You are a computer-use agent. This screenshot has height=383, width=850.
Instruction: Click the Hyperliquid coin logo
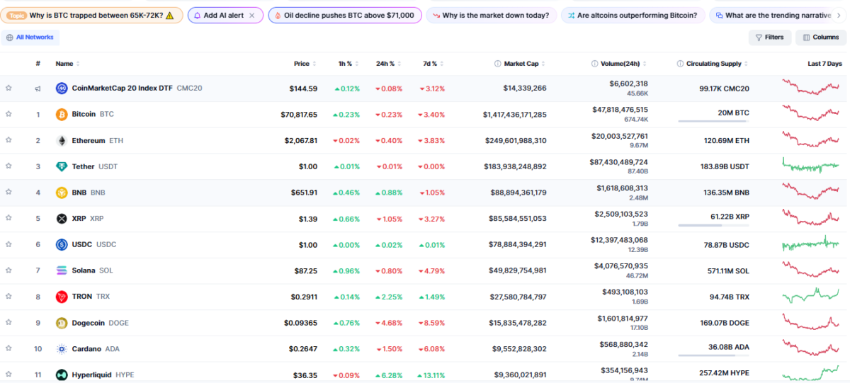(62, 375)
